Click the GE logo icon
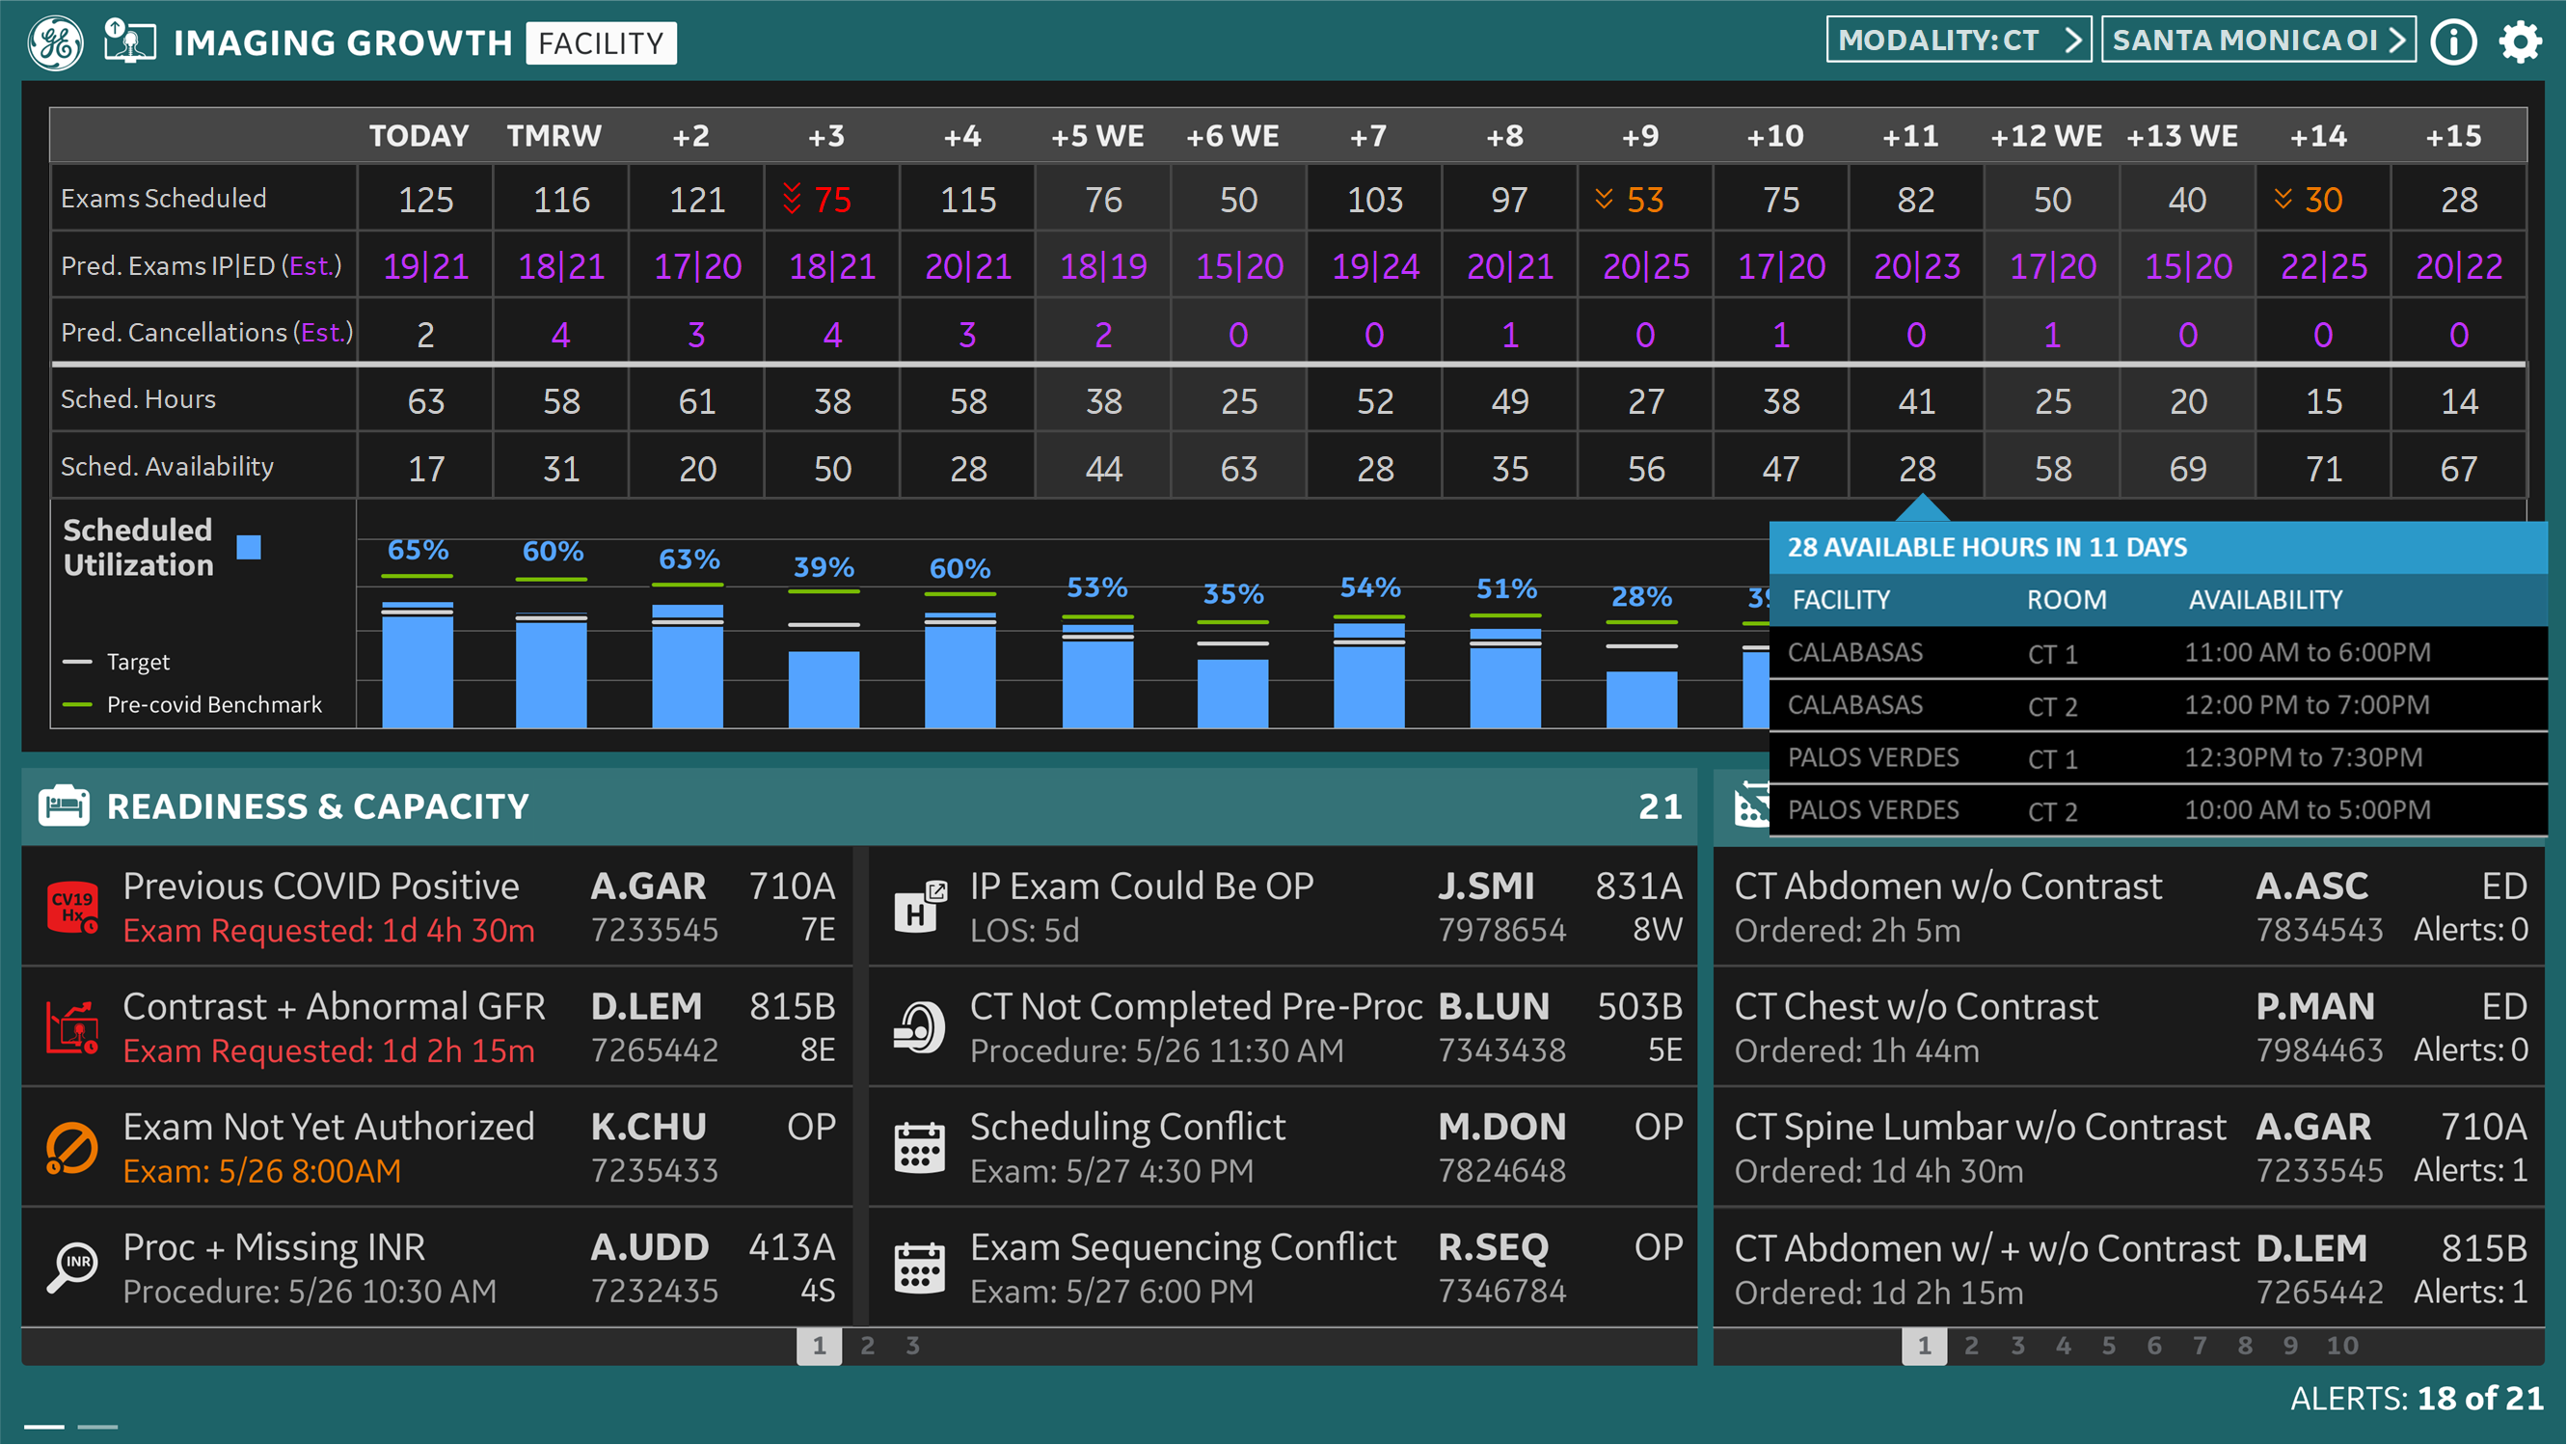 tap(56, 42)
